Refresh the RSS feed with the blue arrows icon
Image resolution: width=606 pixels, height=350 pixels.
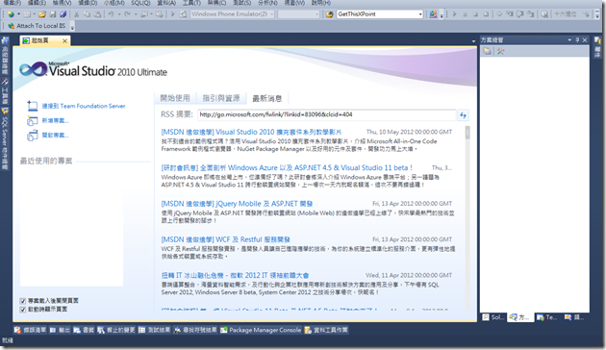(463, 114)
